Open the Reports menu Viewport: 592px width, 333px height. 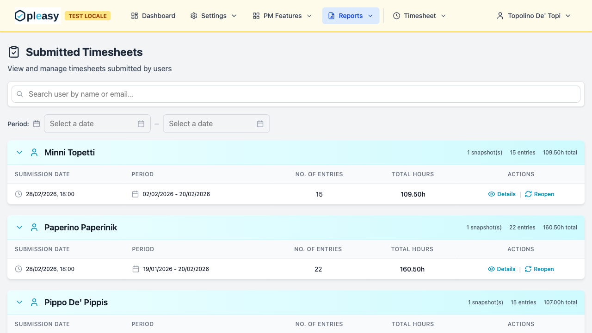(x=351, y=16)
